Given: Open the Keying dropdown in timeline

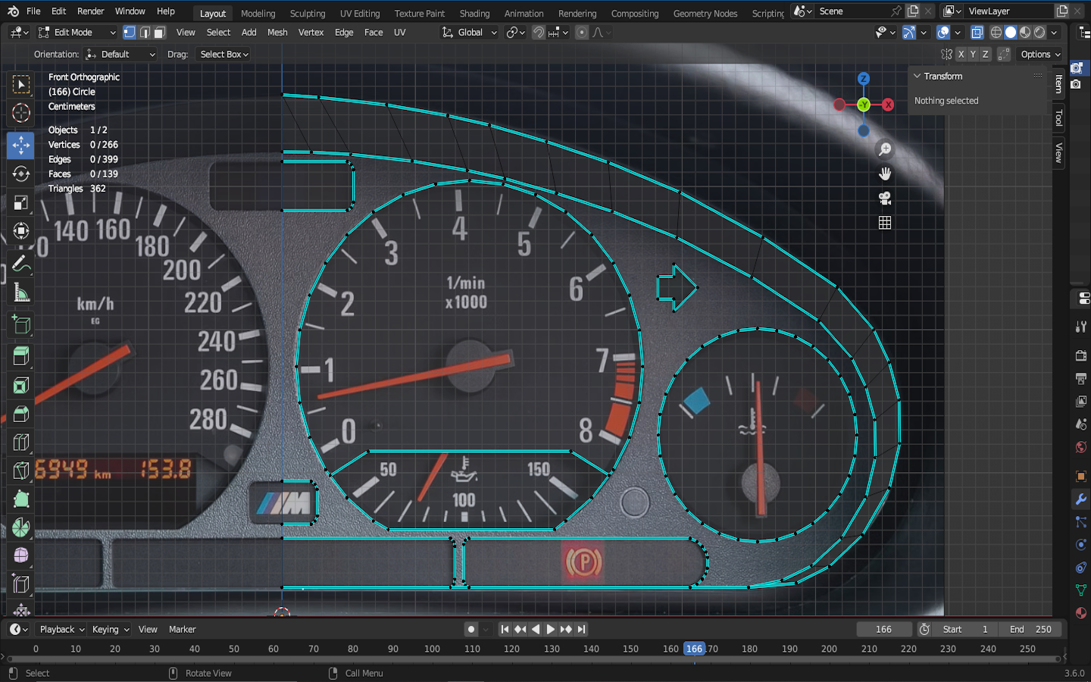Looking at the screenshot, I should click(110, 629).
